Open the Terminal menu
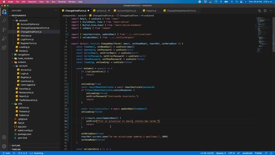The image size is (275, 155). pos(62,2)
